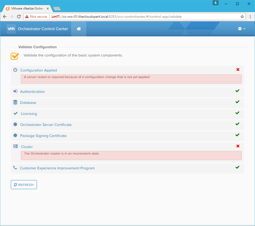Click the VMware logo in the header
Viewport: 255px width, 226px height.
[11, 29]
